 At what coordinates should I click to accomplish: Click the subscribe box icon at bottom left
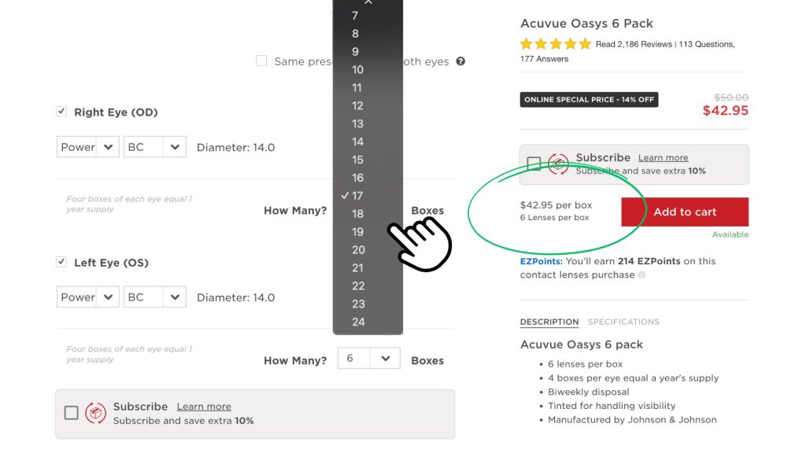click(x=95, y=413)
